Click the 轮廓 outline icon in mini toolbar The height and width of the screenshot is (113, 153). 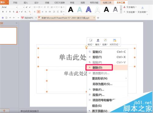pos(105,40)
